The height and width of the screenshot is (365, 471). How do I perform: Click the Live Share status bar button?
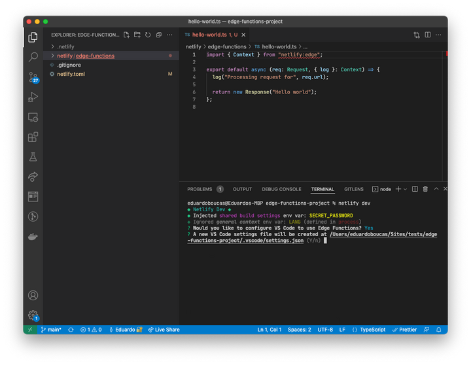164,330
